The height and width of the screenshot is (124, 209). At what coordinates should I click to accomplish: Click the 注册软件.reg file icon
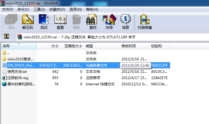point(4,78)
